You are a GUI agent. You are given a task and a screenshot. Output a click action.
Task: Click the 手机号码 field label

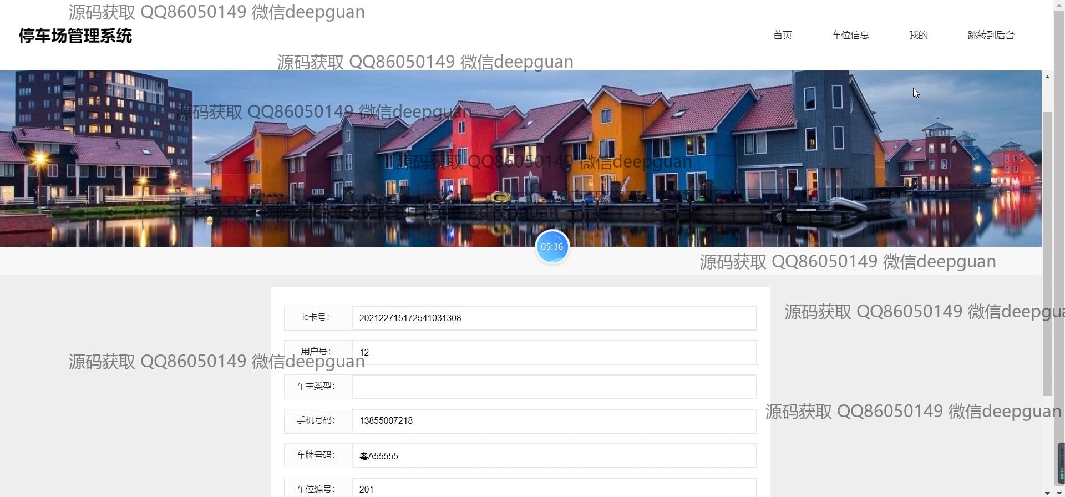pyautogui.click(x=316, y=420)
